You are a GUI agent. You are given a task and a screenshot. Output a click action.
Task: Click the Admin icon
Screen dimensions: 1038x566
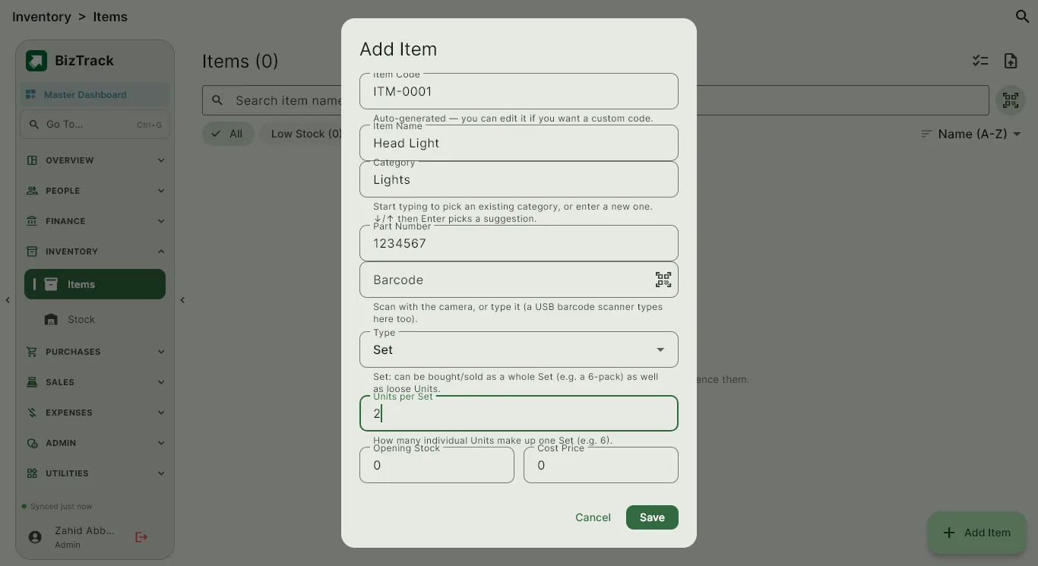(32, 443)
